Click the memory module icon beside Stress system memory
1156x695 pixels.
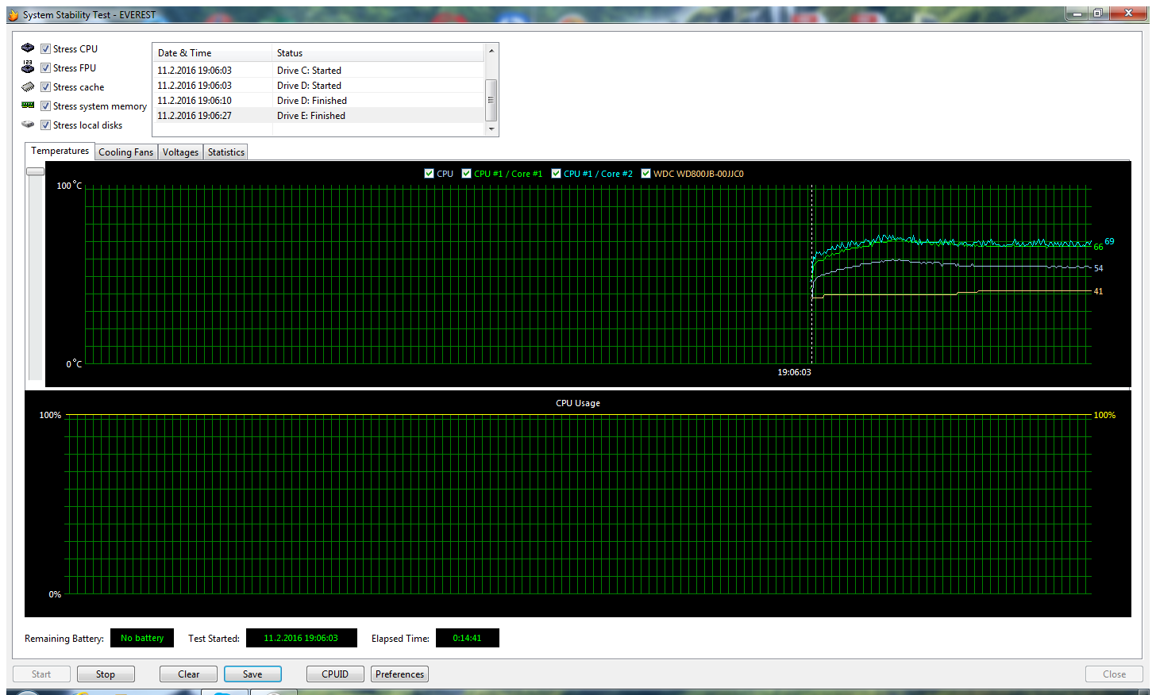[28, 106]
